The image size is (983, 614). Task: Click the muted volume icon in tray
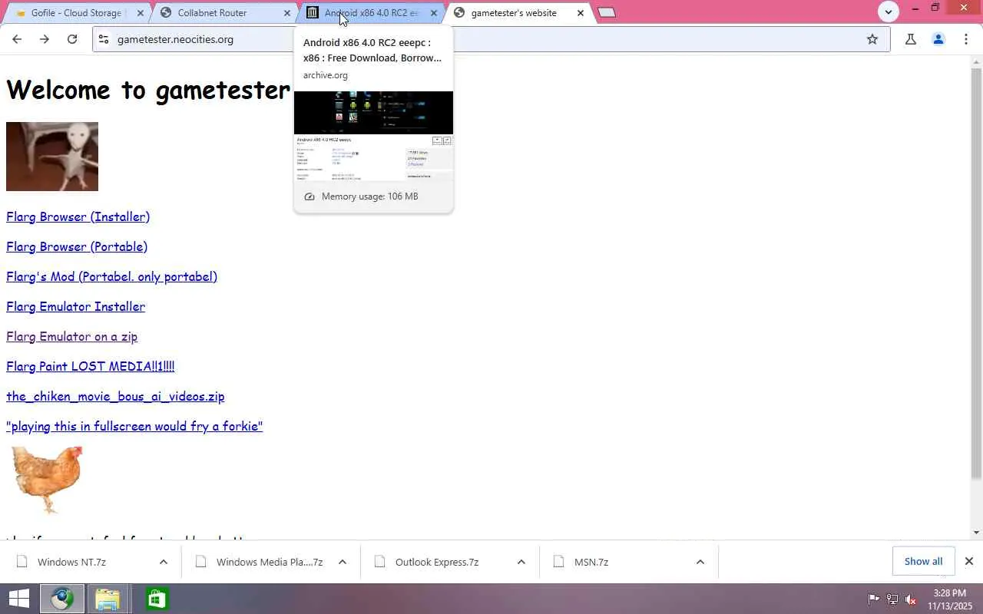click(911, 599)
